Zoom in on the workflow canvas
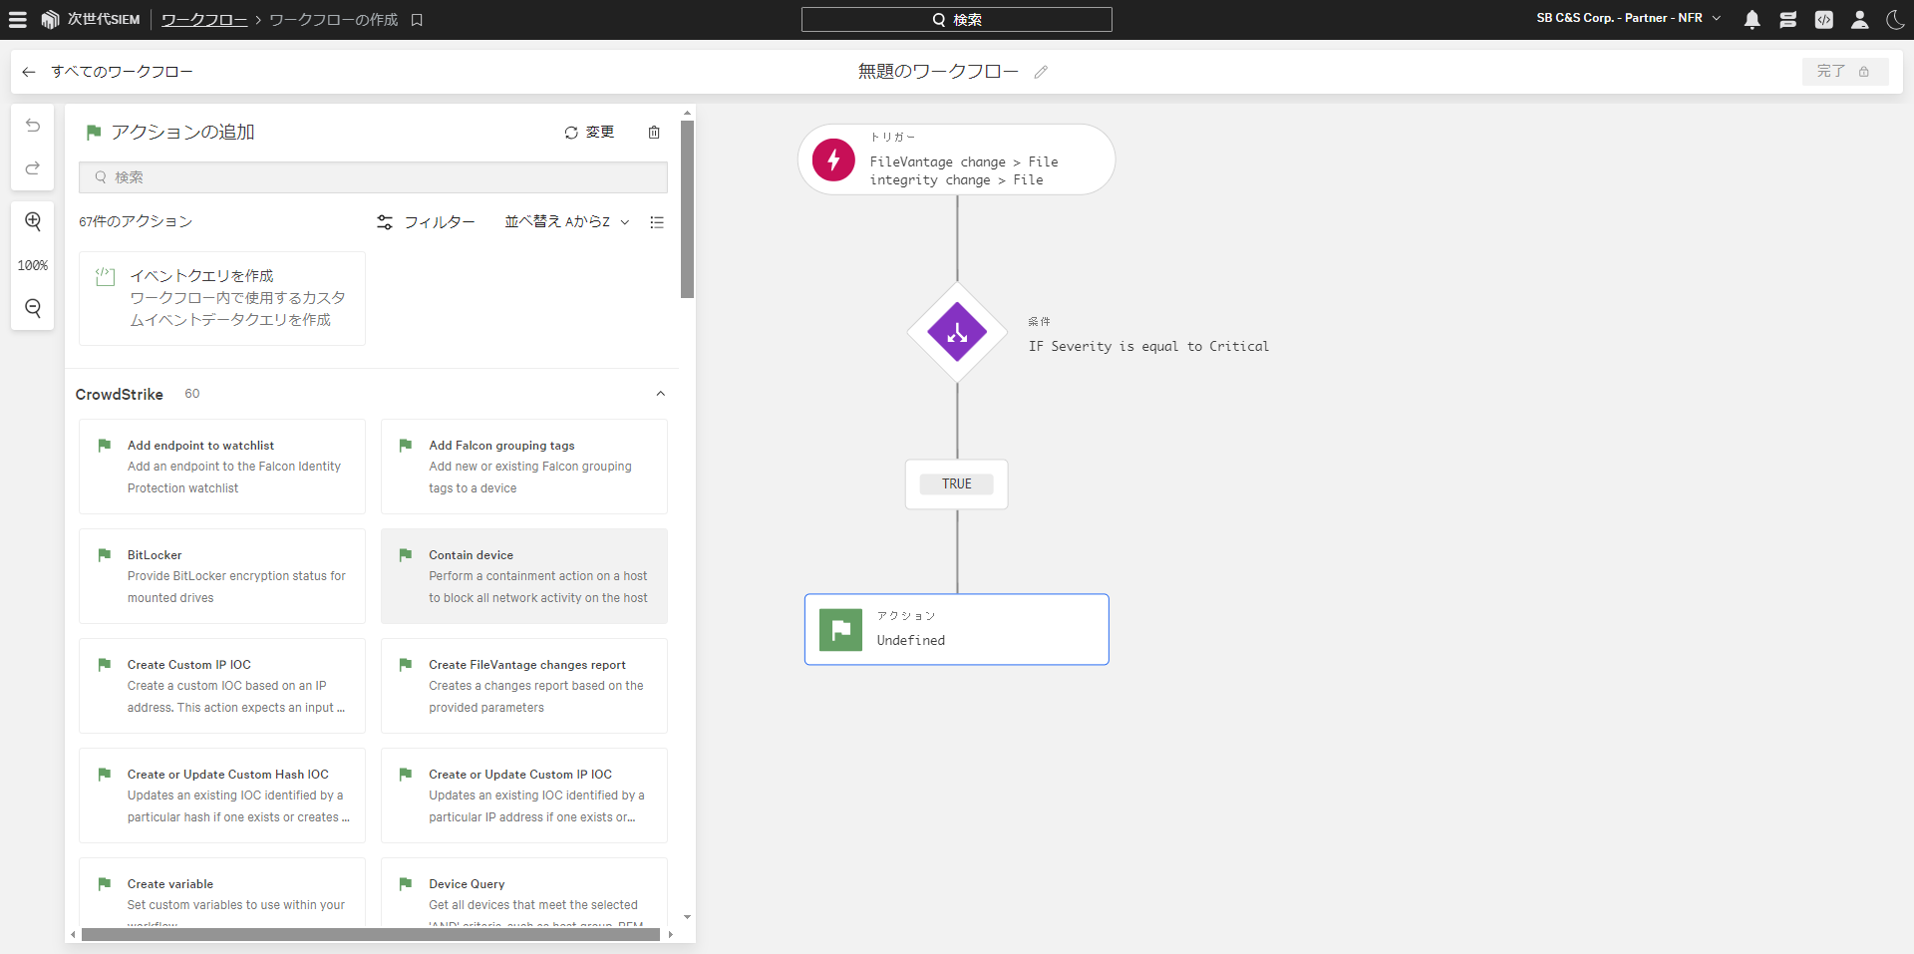Screen dimensions: 1914x954 pyautogui.click(x=33, y=221)
